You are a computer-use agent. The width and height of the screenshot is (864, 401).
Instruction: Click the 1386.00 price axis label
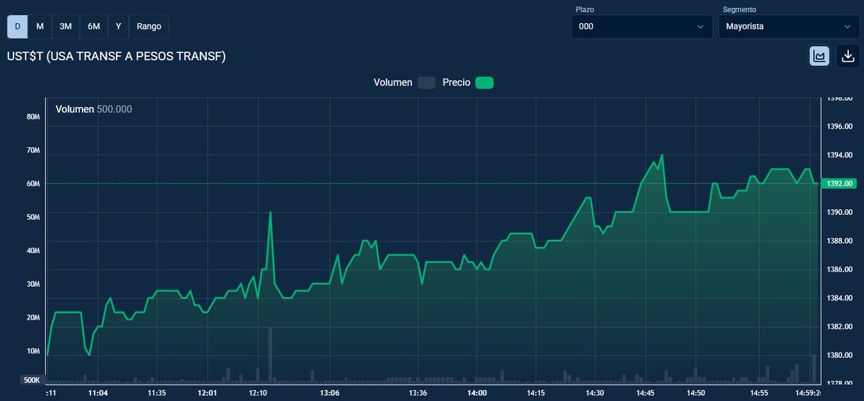pos(840,269)
